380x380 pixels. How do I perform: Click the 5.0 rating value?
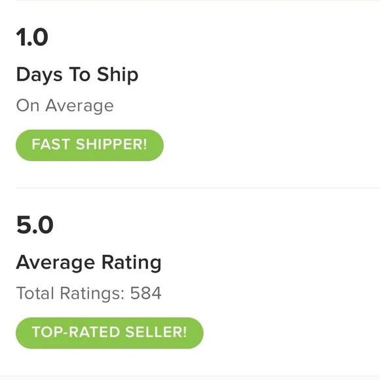pos(35,225)
